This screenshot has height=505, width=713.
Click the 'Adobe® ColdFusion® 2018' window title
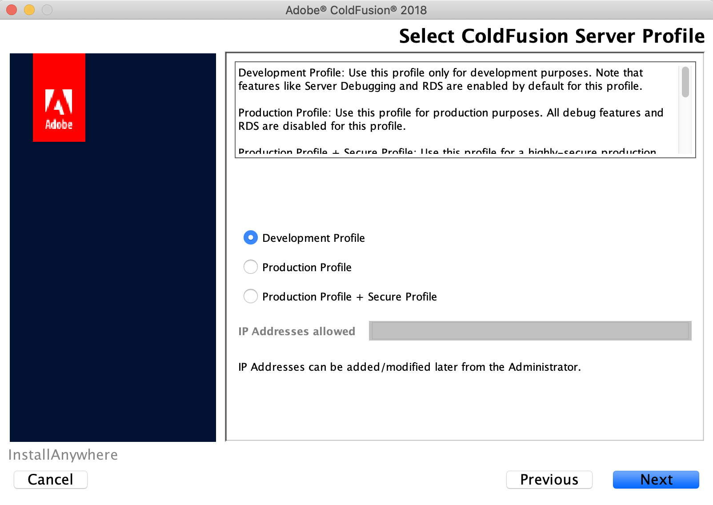point(356,10)
